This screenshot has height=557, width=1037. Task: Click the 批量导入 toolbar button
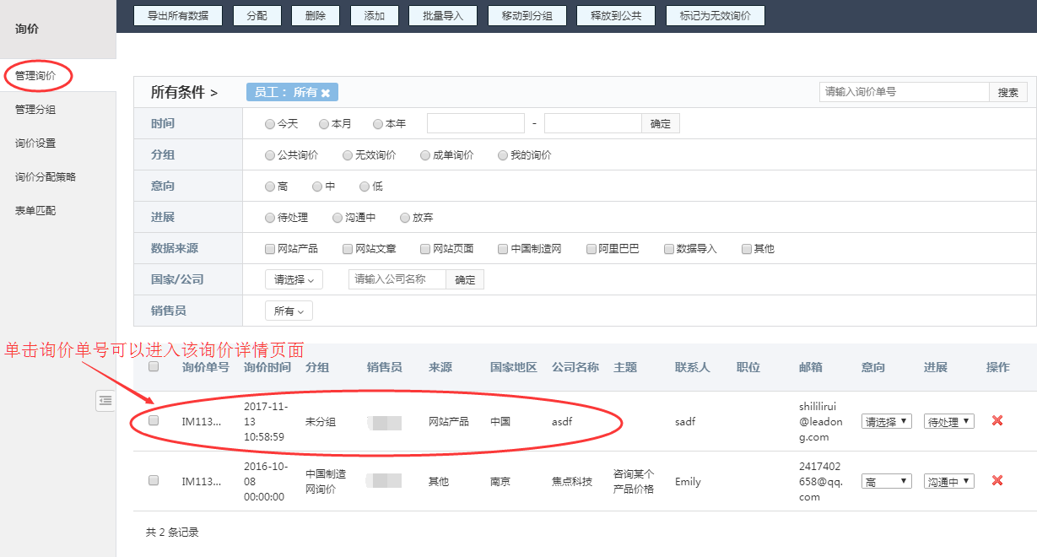click(x=443, y=14)
